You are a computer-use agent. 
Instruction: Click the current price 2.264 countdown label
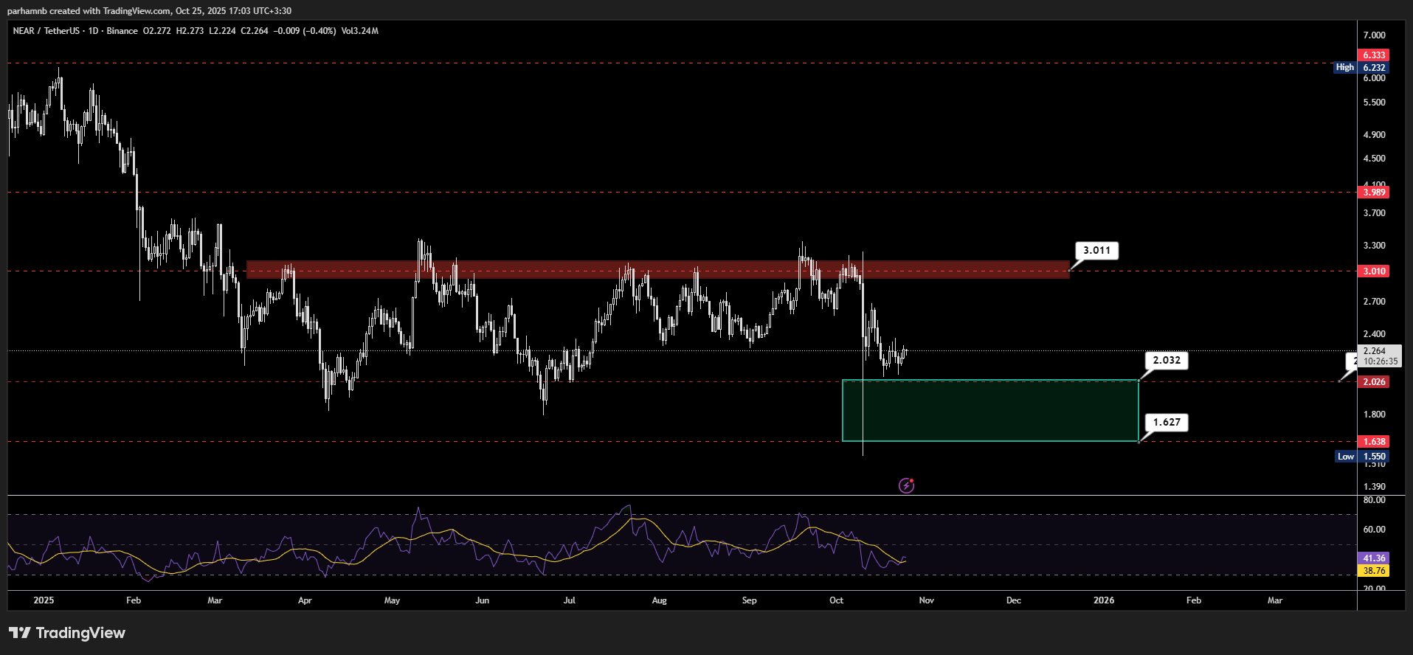pyautogui.click(x=1378, y=356)
